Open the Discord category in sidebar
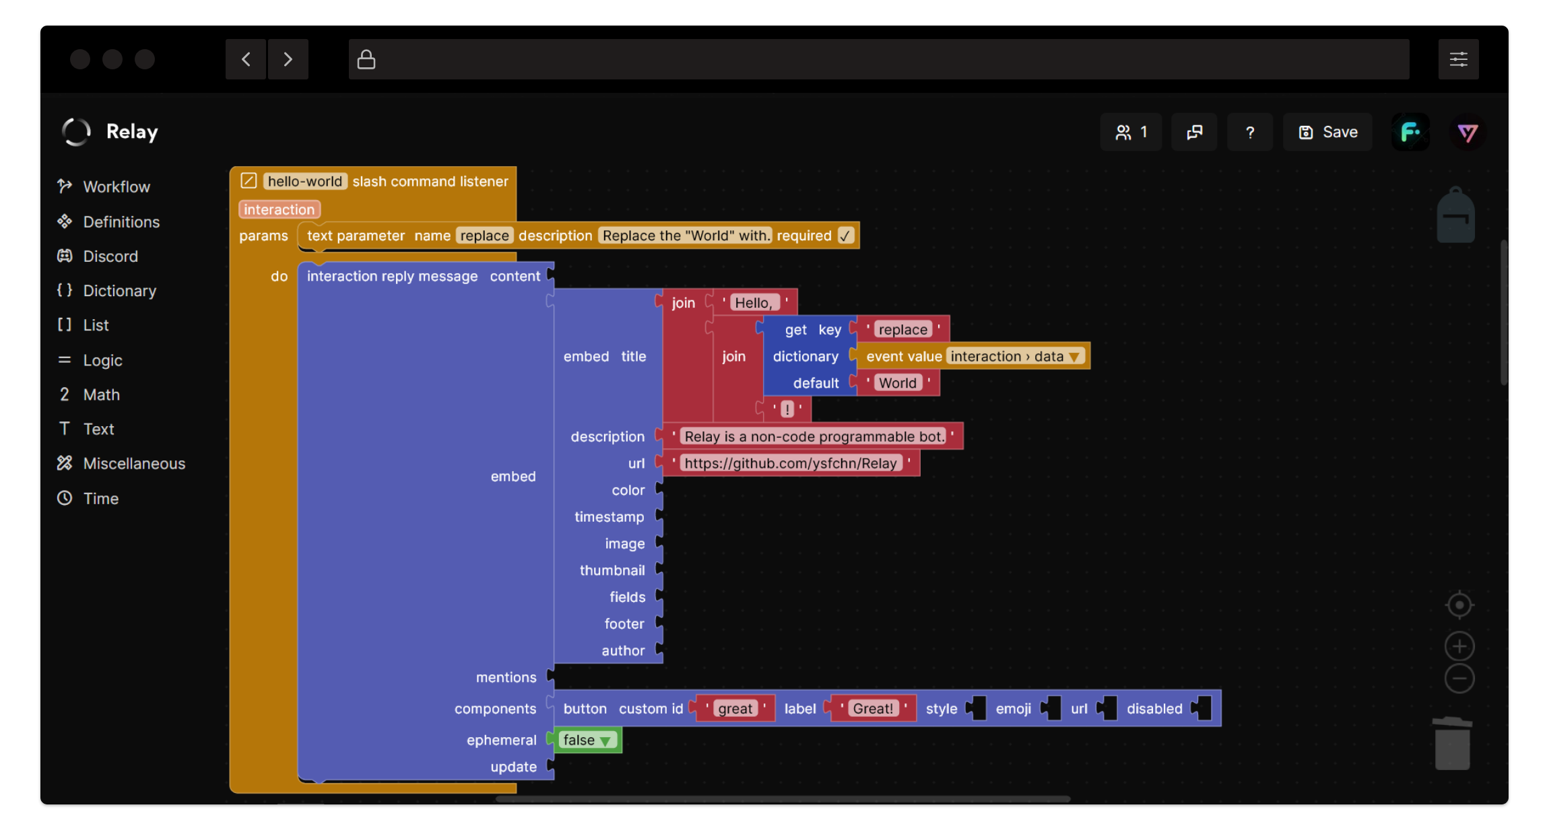 click(110, 256)
